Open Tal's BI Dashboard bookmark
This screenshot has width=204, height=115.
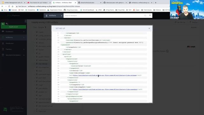[x=87, y=10]
